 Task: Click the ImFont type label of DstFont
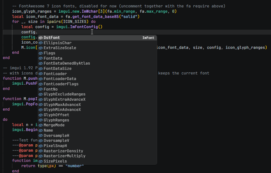(x=148, y=38)
